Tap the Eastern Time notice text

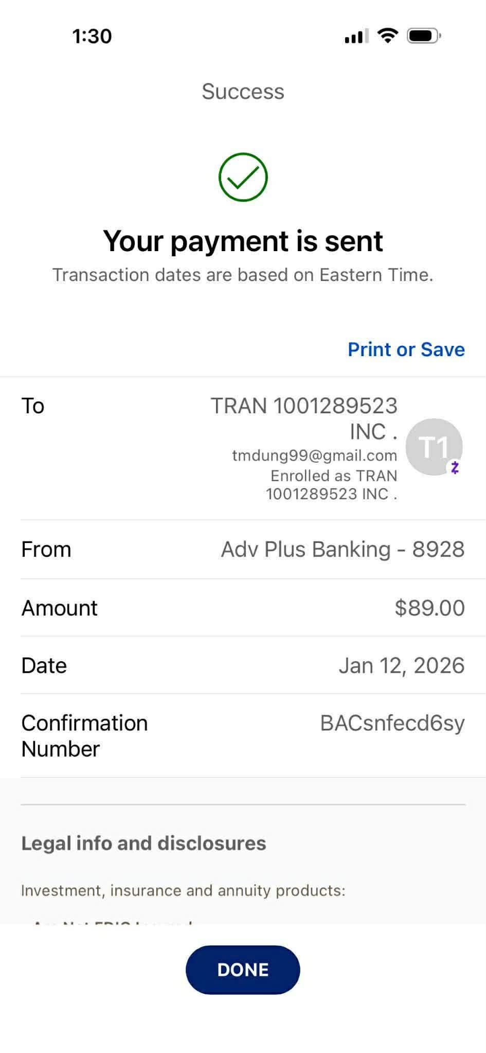tap(243, 275)
